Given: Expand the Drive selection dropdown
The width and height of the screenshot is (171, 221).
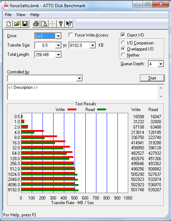Looking at the screenshot, I should [58, 36].
